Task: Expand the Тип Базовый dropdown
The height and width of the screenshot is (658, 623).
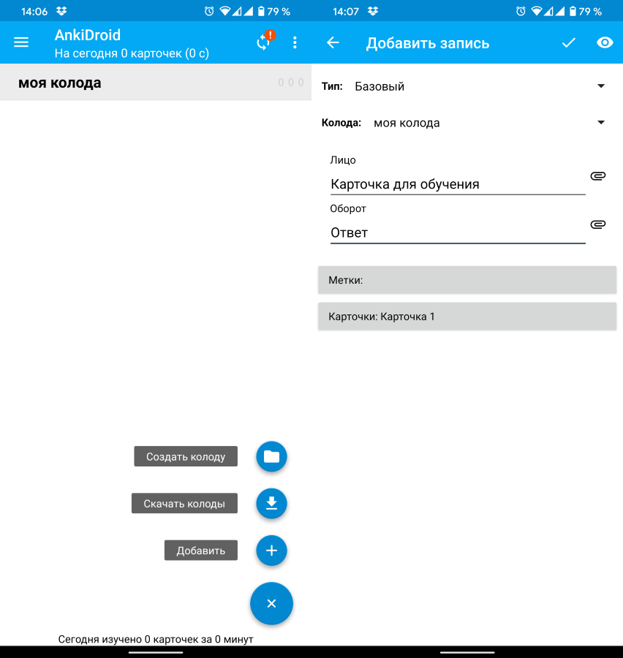Action: pyautogui.click(x=479, y=86)
